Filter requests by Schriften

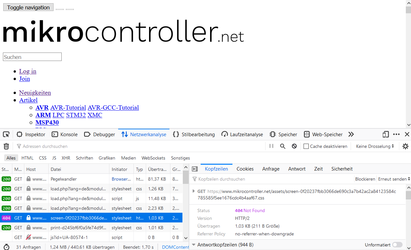coord(84,158)
